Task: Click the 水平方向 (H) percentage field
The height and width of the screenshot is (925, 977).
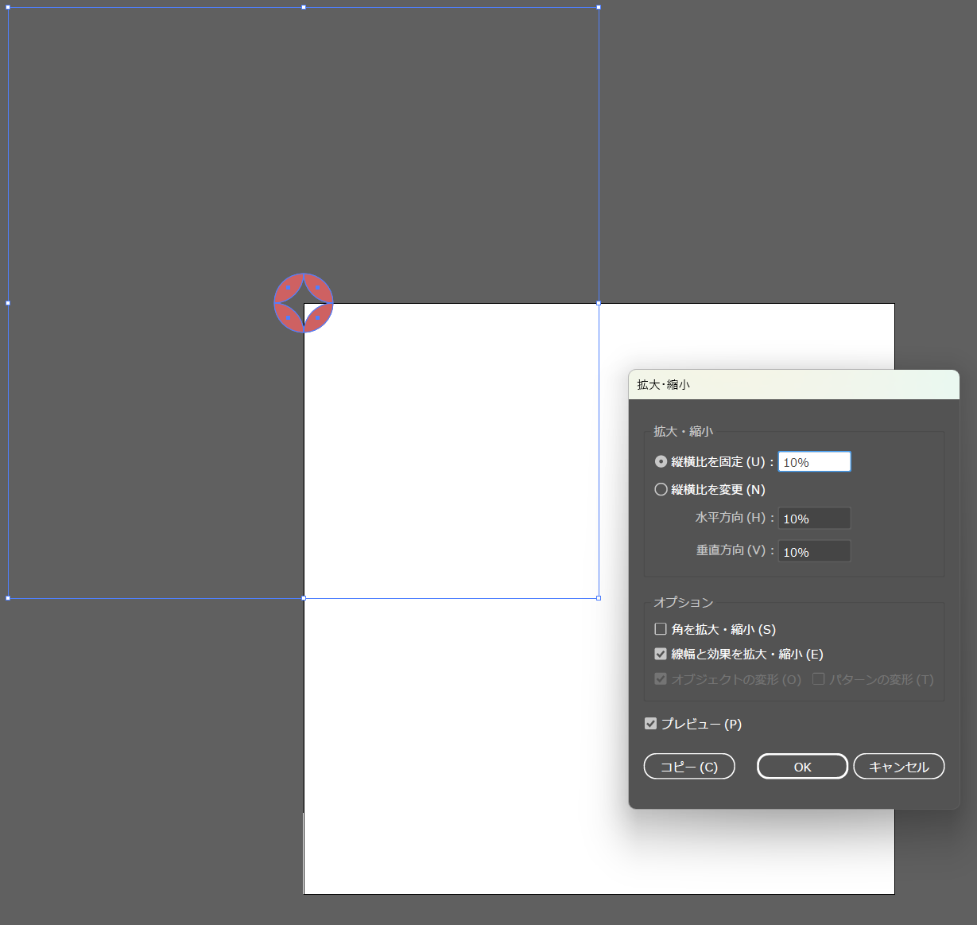Action: click(x=814, y=519)
